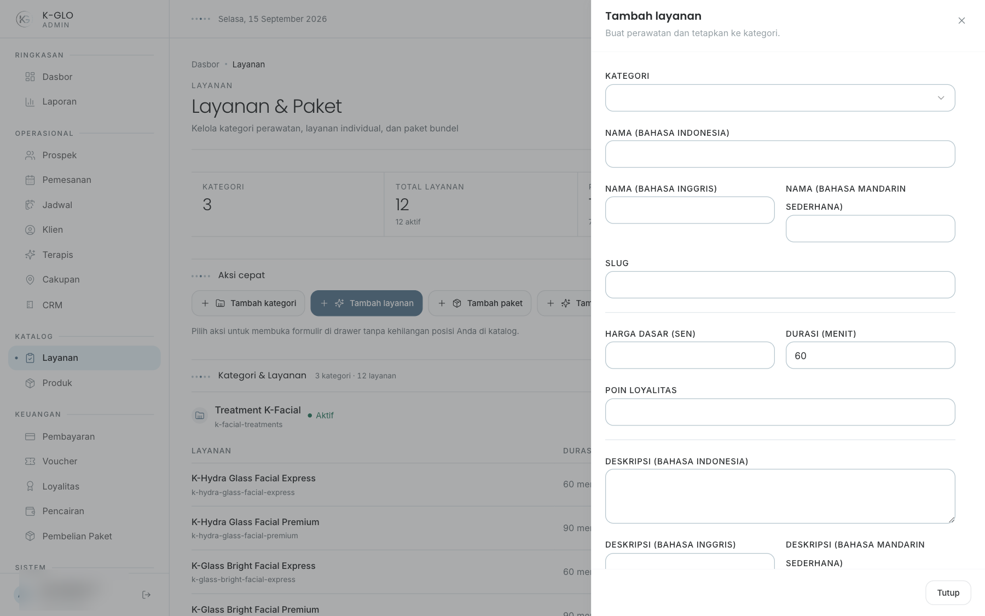The height and width of the screenshot is (616, 985).
Task: Click the Laporan chart icon
Action: pyautogui.click(x=30, y=101)
